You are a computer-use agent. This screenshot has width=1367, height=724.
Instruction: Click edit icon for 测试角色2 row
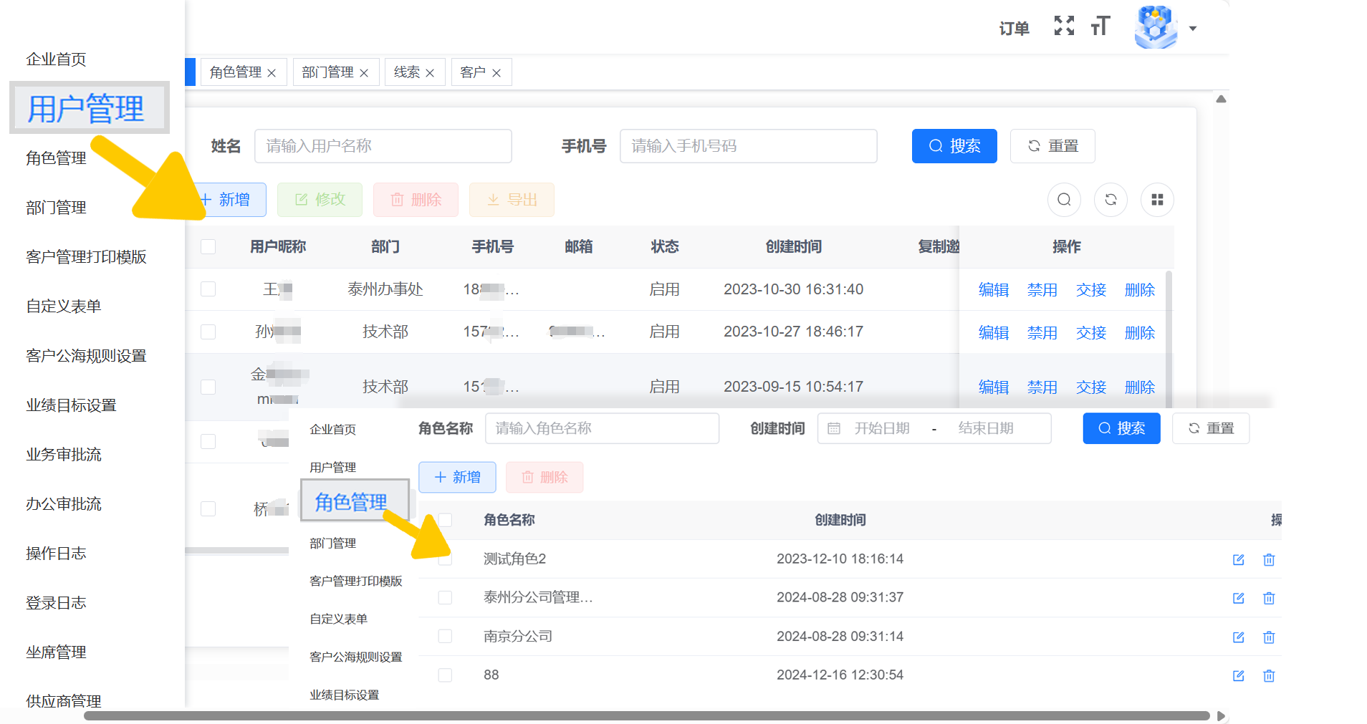click(x=1238, y=560)
